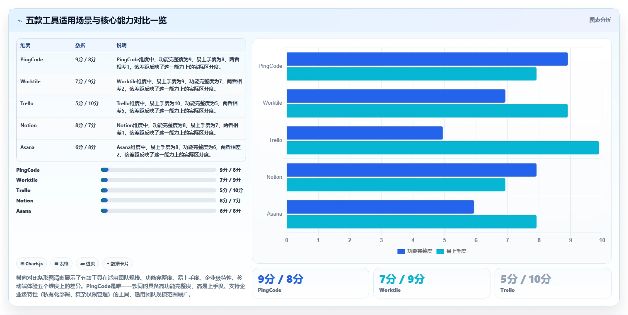The height and width of the screenshot is (315, 628).
Task: Click the PingCode label in progress list
Action: coord(28,170)
